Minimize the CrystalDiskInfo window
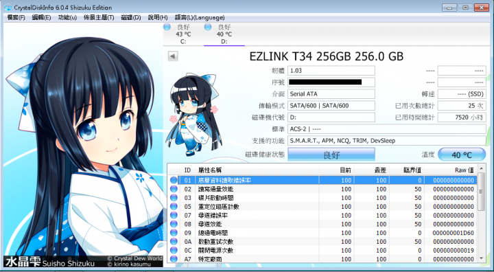This screenshot has width=494, height=272. [x=449, y=8]
